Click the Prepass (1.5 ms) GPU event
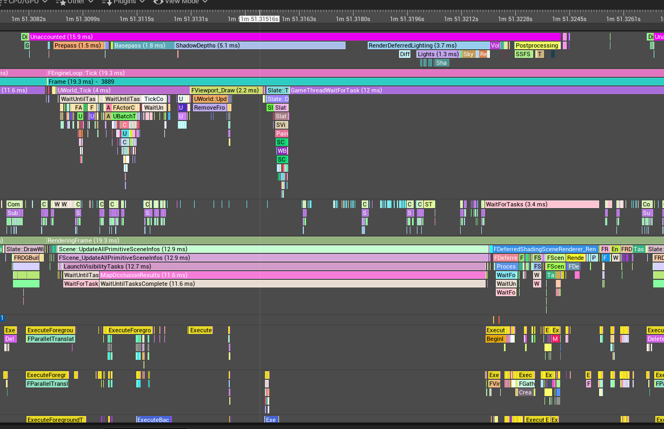Viewport: 664px width, 429px height. (x=77, y=45)
